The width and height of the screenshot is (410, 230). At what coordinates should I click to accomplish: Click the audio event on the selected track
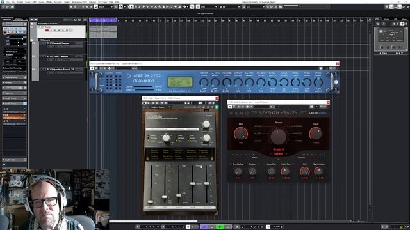tap(103, 31)
